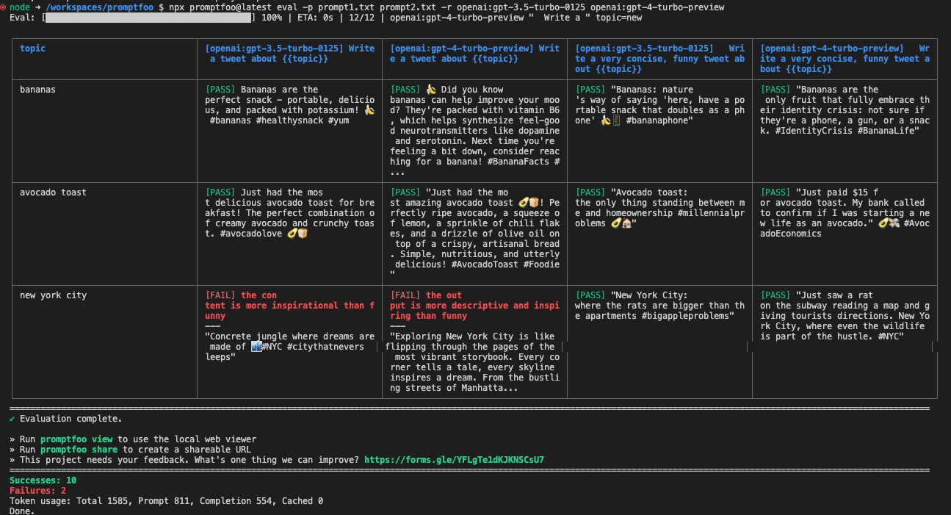Click the '#AvocadoToast #Foodie' tweet cell

474,234
